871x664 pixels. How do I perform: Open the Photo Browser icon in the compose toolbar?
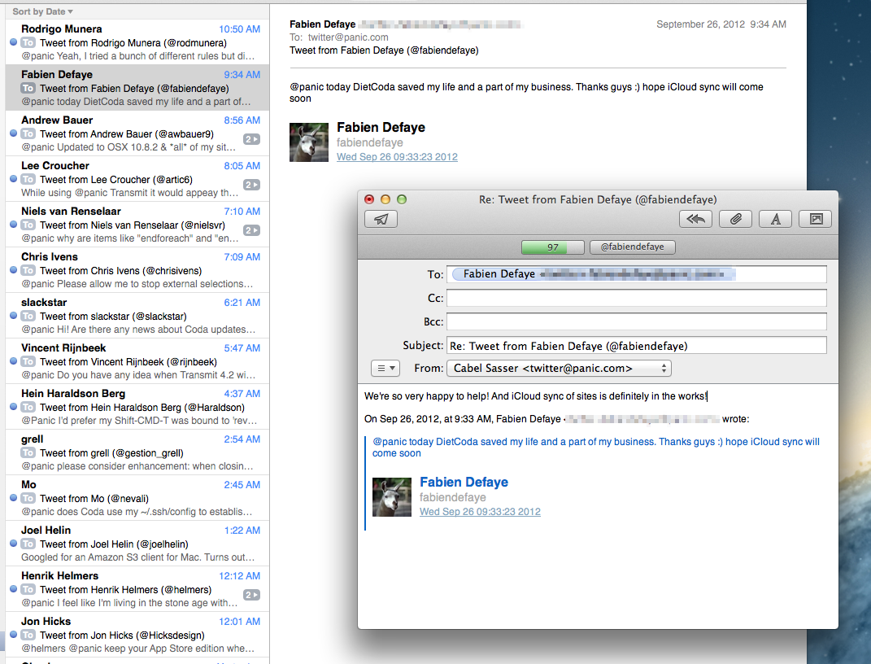click(x=815, y=219)
